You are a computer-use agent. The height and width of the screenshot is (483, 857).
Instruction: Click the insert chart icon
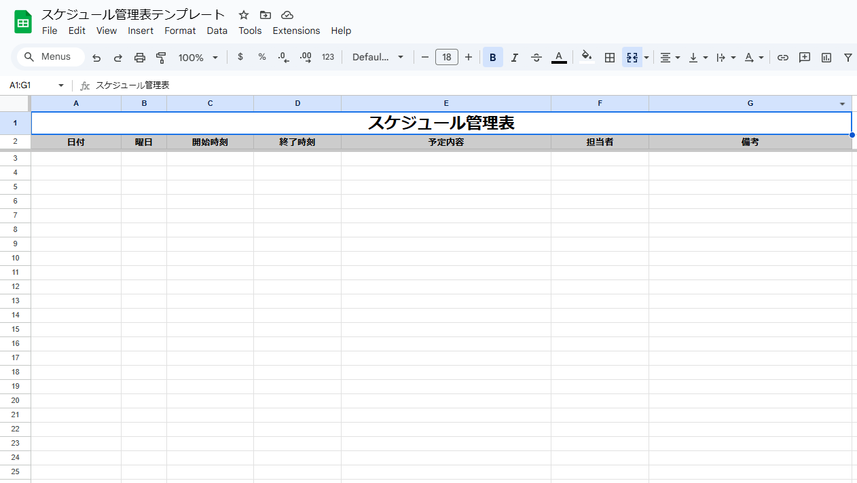826,58
